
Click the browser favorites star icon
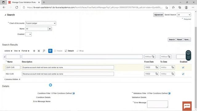173,7
